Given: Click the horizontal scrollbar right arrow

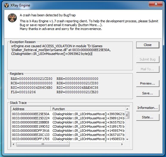Looking at the screenshot, I should (x=122, y=144).
